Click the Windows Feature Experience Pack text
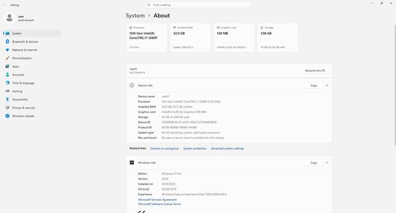This screenshot has width=396, height=213. coord(194,194)
